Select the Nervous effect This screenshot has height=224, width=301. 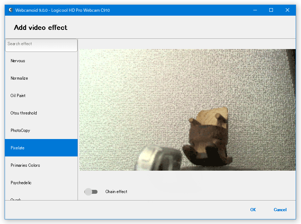tap(41, 61)
